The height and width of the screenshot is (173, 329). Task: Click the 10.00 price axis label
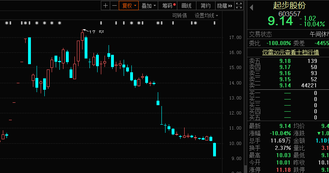pos(235,143)
